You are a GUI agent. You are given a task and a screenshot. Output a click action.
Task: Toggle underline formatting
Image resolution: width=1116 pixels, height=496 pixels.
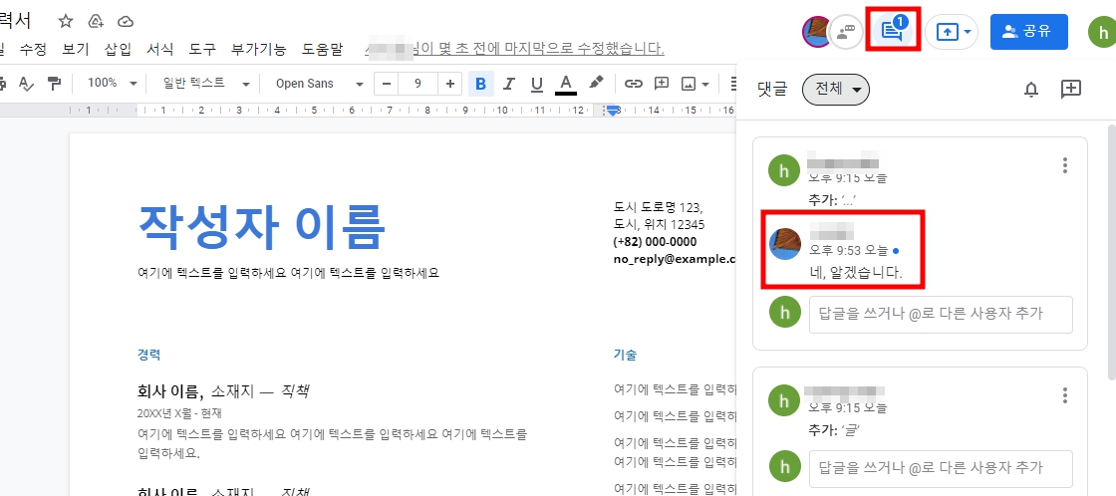tap(537, 84)
